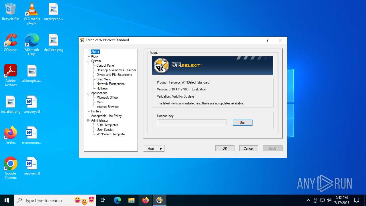Select the mainmoun... document on desktop
The width and height of the screenshot is (366, 206).
[x=32, y=136]
